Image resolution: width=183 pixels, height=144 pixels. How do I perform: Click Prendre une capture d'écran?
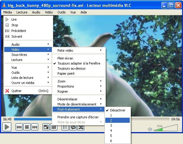coord(78,117)
